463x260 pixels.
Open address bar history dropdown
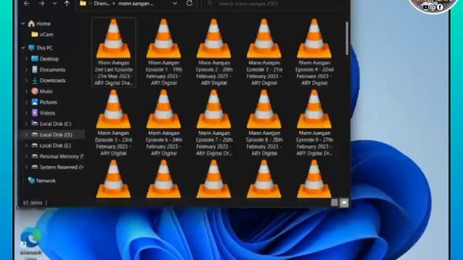click(175, 4)
